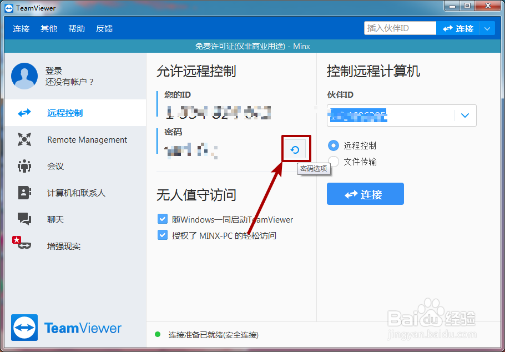
Task: Select the 聊天 sidebar label
Action: 55,219
